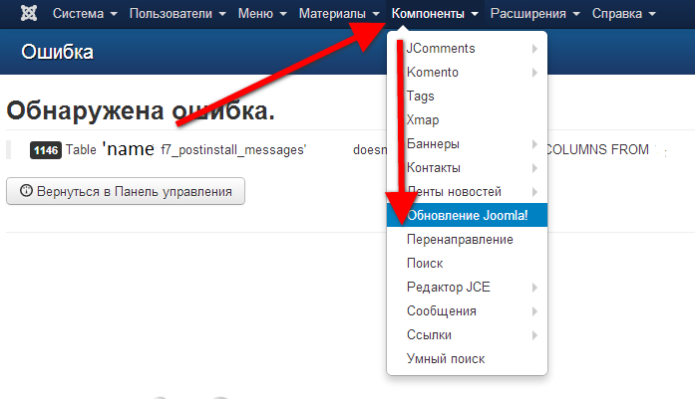Open the Справка menu
Screen dimensions: 695x399
pyautogui.click(x=623, y=15)
